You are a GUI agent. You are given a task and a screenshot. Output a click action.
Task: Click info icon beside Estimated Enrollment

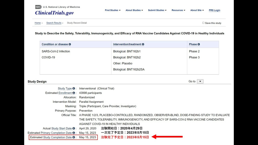74,93
